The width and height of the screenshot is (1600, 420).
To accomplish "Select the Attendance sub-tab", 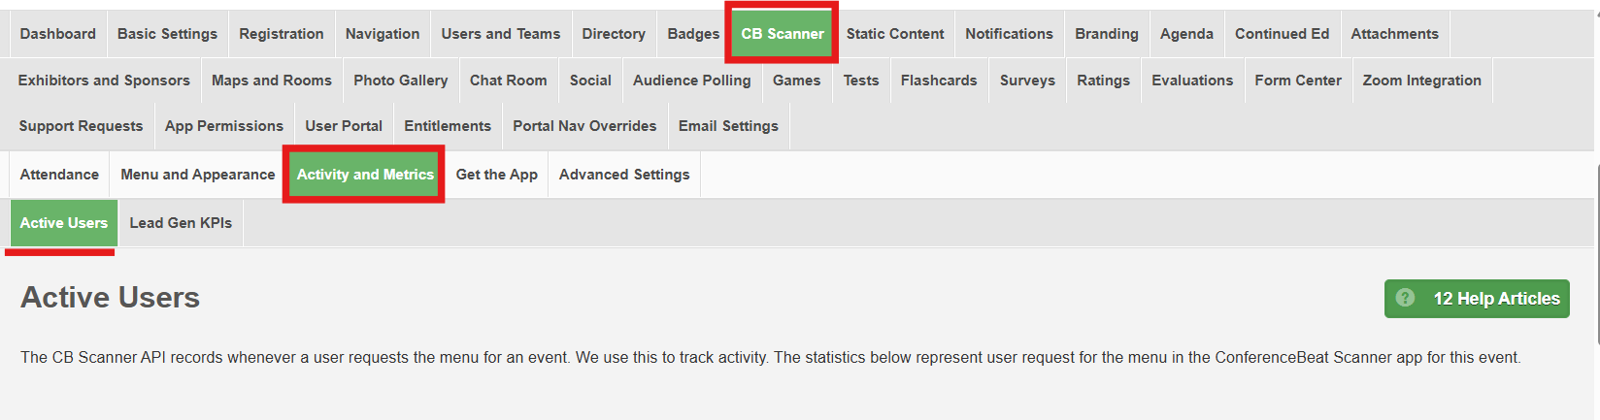I will pos(59,175).
